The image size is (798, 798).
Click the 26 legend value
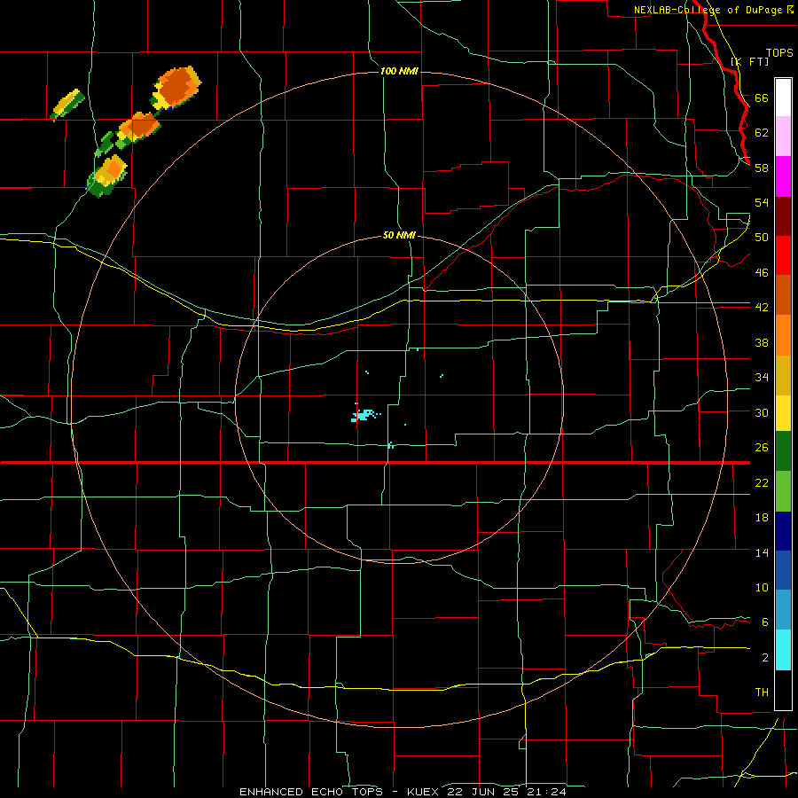(762, 448)
